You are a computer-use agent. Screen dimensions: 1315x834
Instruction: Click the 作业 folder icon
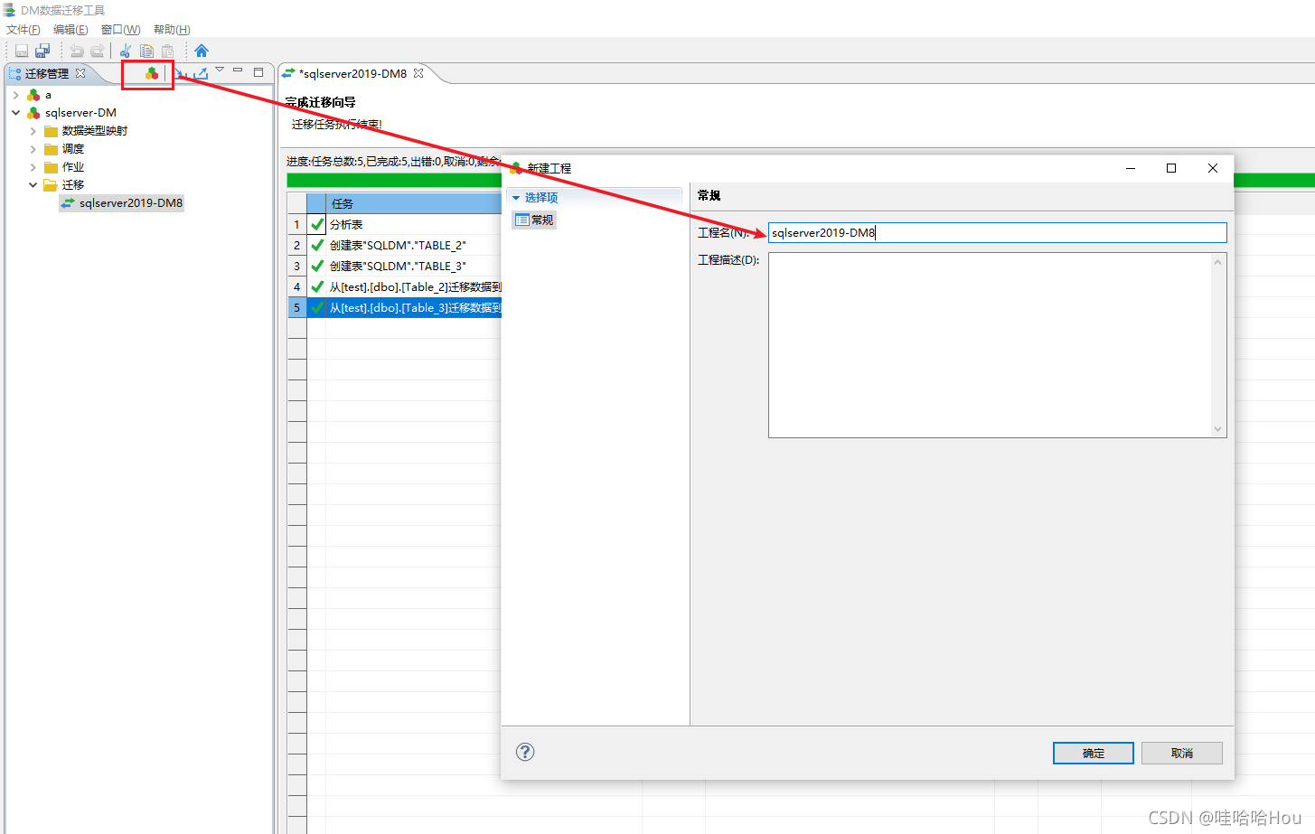coord(51,167)
